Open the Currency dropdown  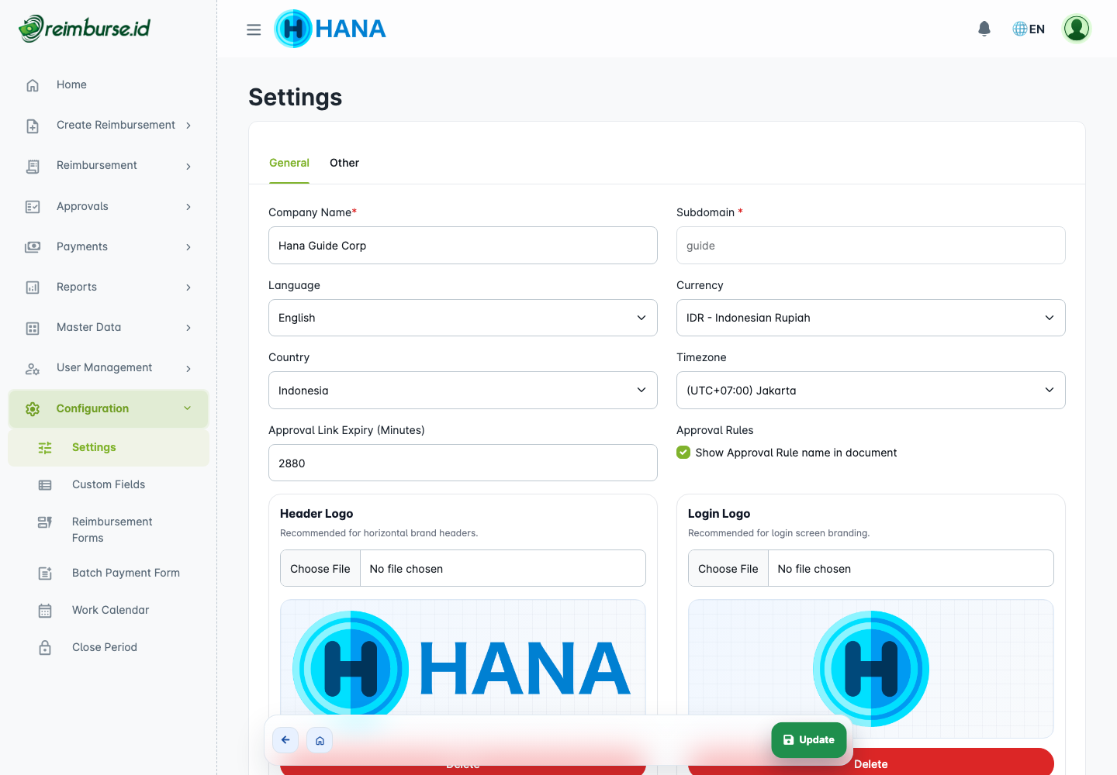870,318
